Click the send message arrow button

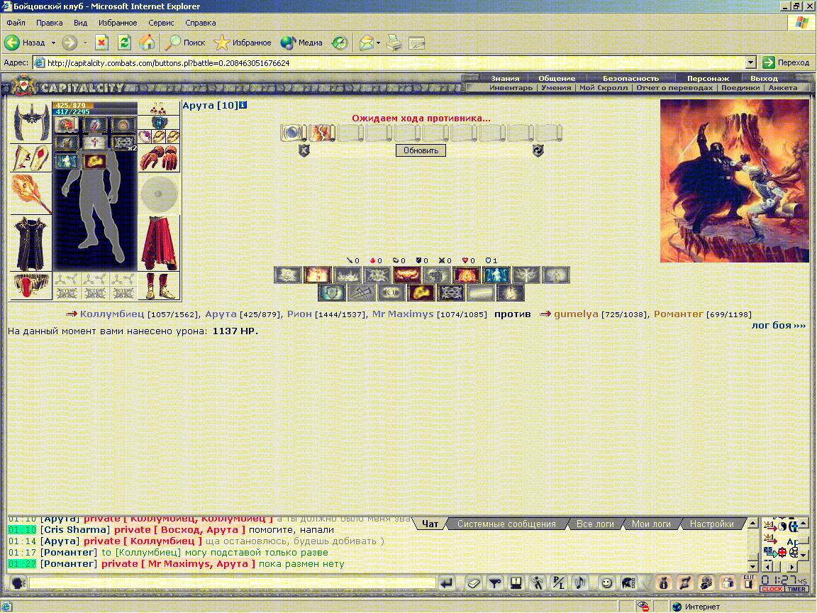click(x=447, y=583)
